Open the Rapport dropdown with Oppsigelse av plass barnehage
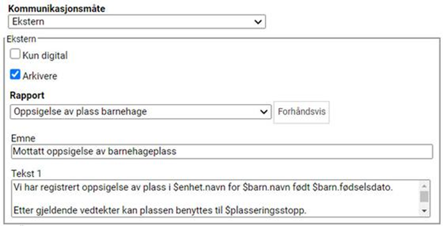The height and width of the screenshot is (226, 443). click(x=137, y=111)
